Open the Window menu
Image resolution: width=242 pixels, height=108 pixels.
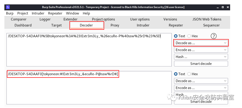point(73,13)
